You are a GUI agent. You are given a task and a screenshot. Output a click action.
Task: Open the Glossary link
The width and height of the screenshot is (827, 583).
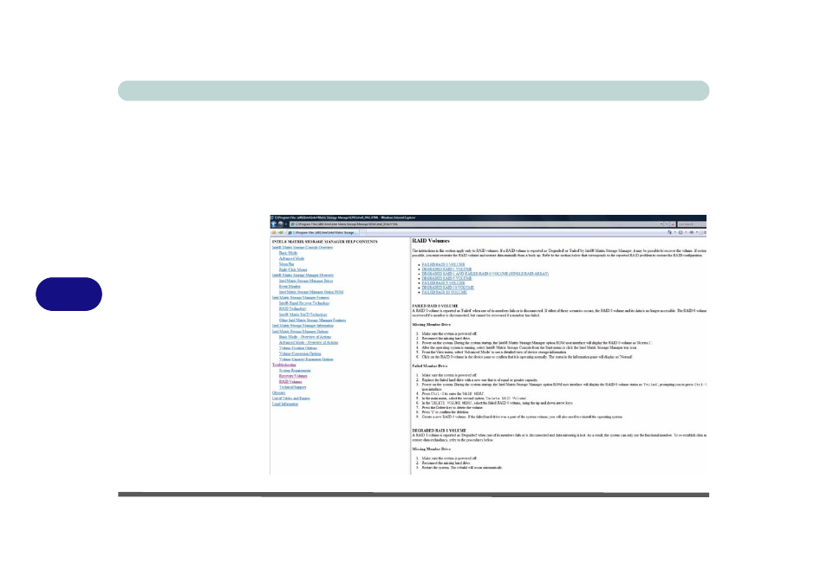[x=278, y=392]
